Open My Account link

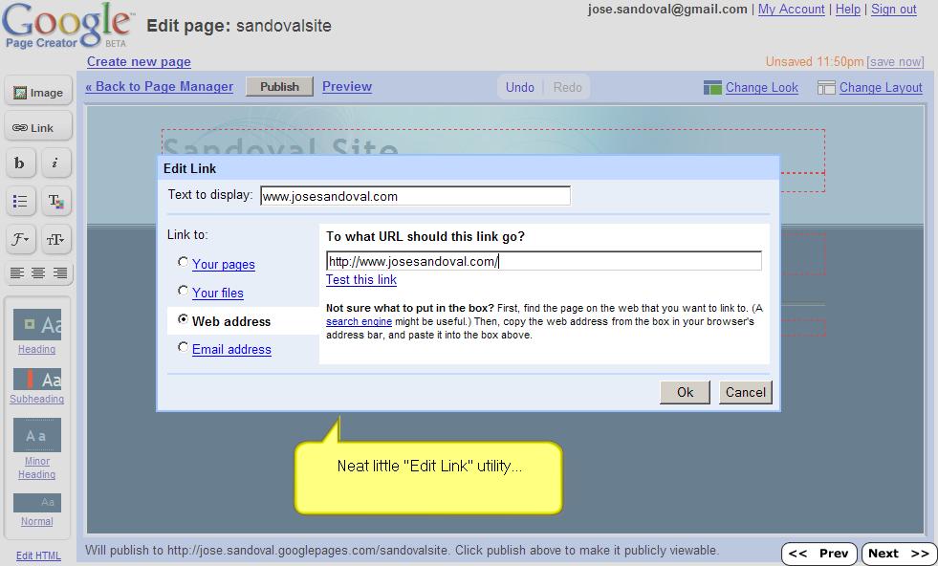[x=792, y=9]
